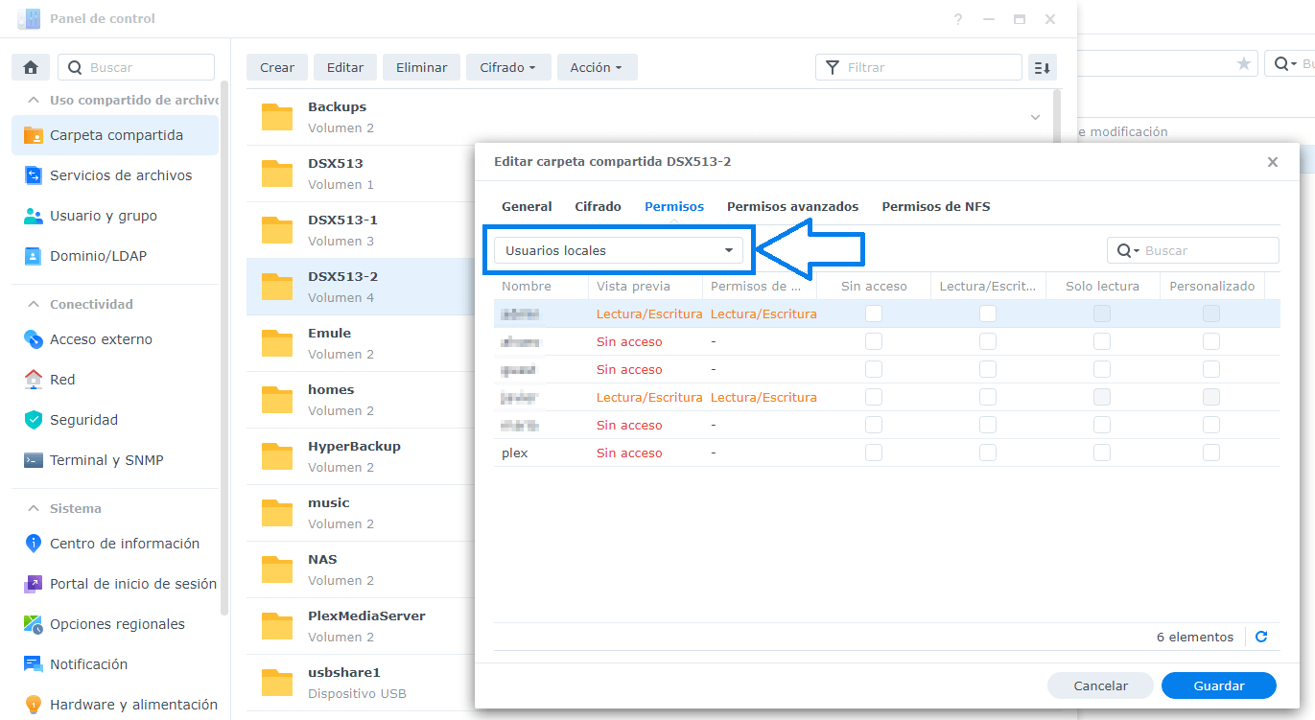Screen dimensions: 1315x720
Task: Click the sidebar Buscar search field
Action: (136, 67)
